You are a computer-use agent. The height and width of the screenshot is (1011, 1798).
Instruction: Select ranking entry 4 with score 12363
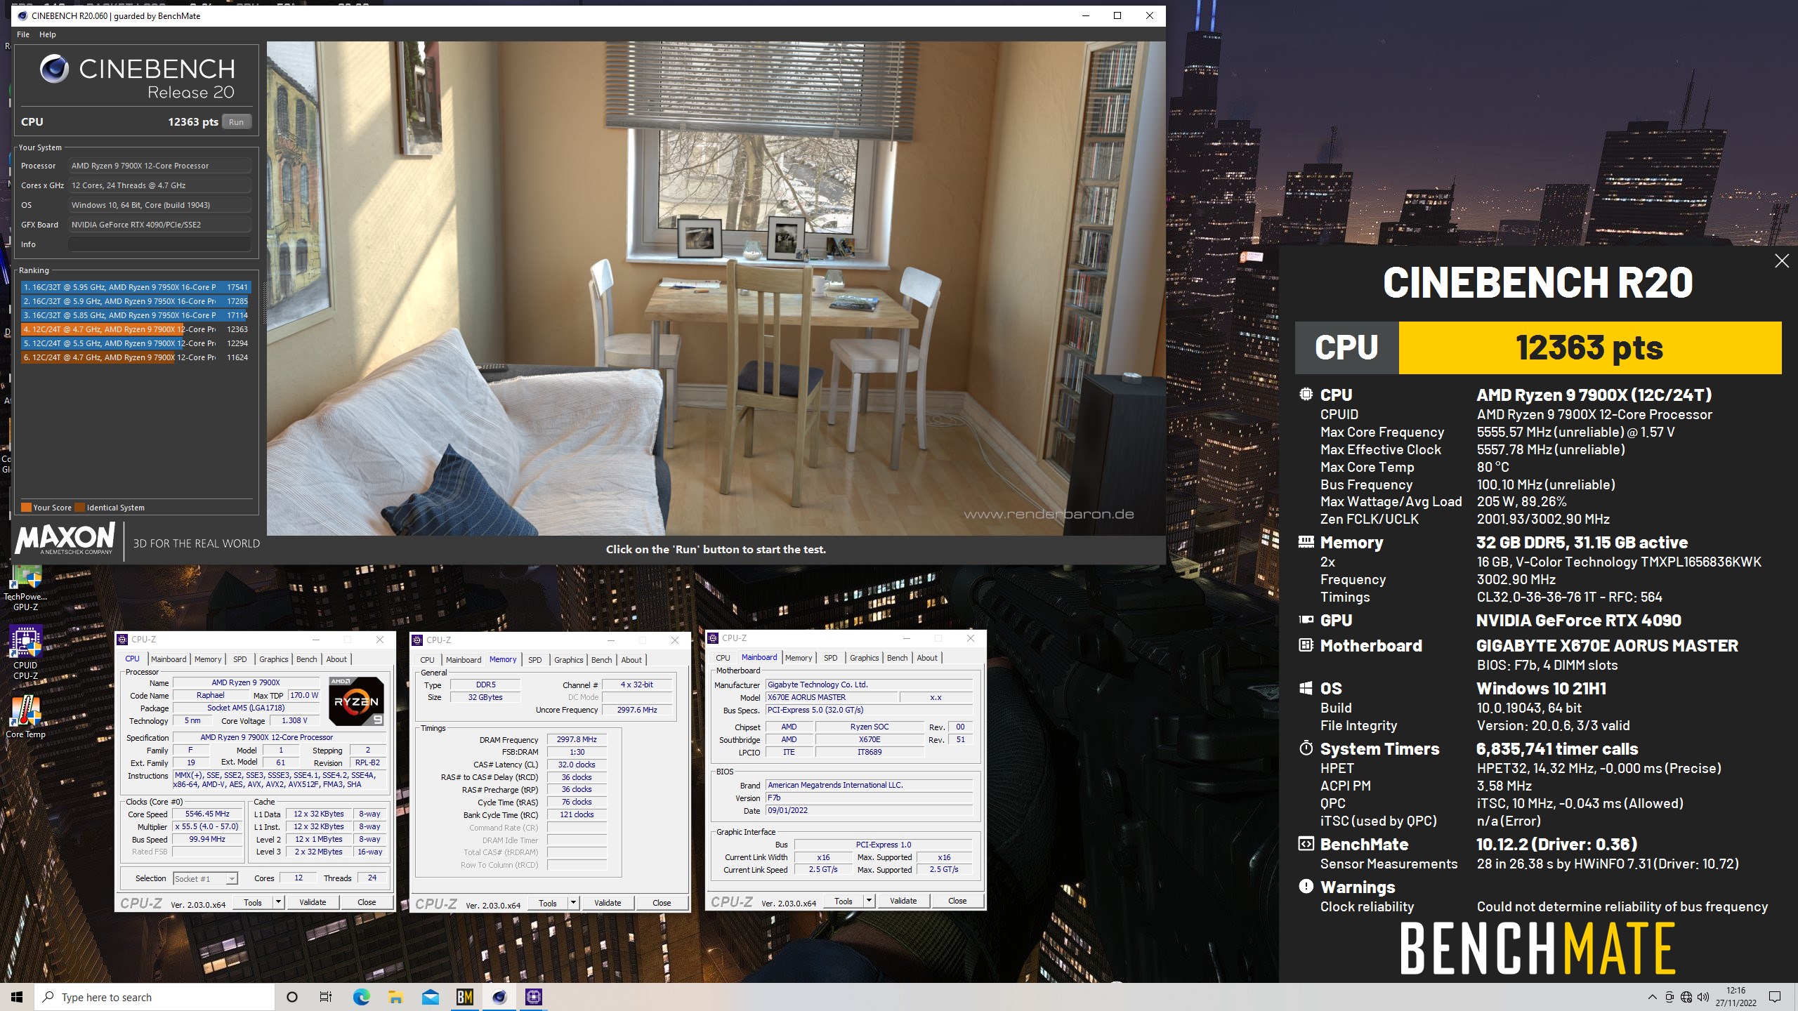click(x=136, y=329)
